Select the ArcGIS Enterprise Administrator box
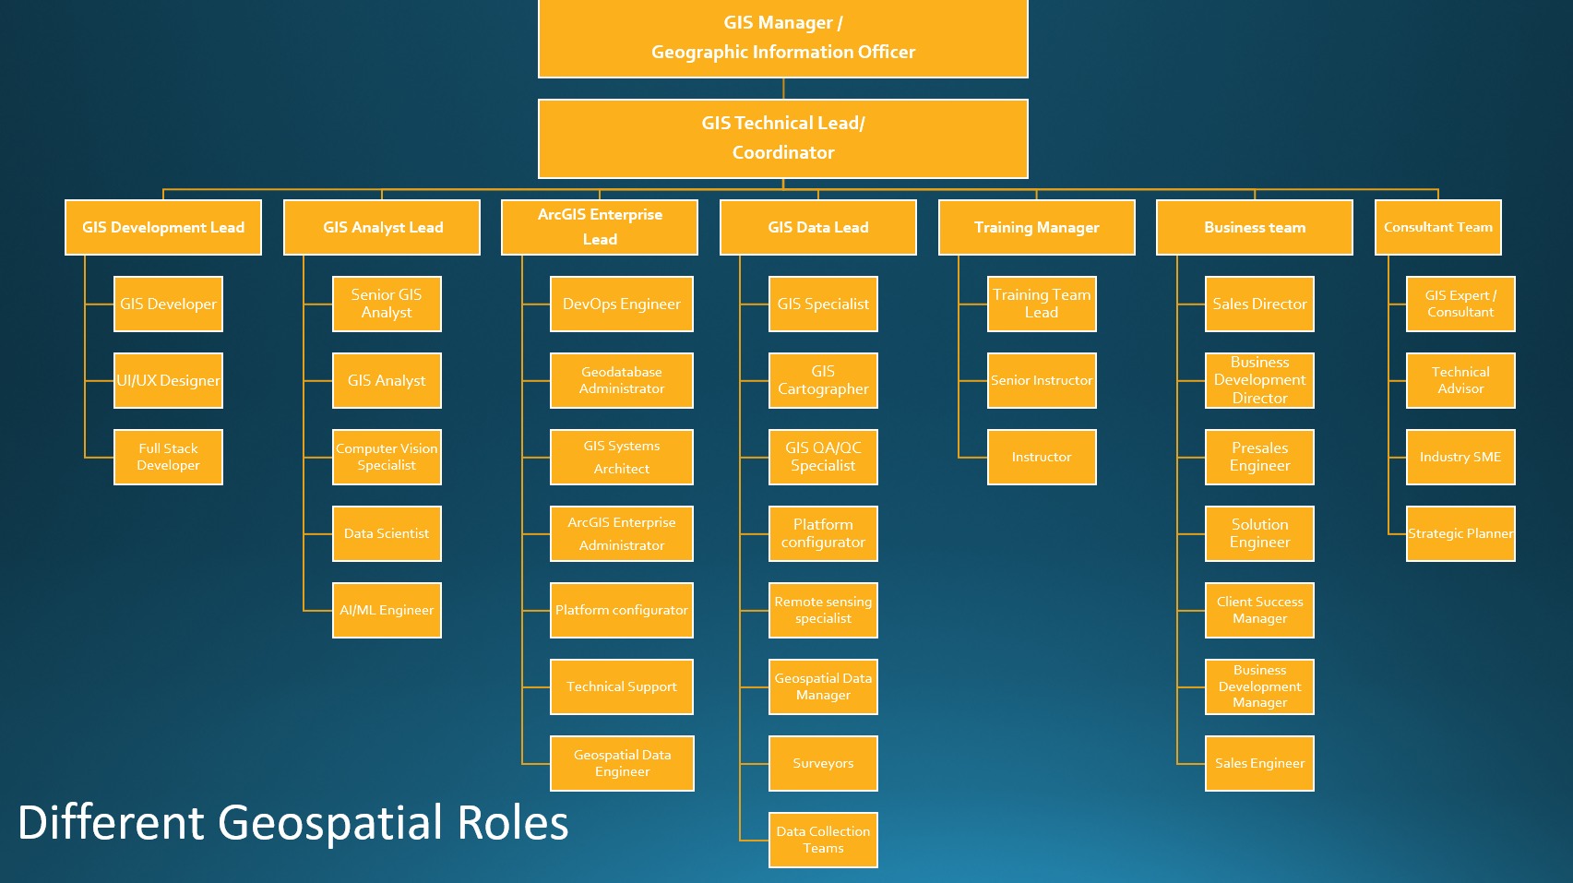Image resolution: width=1573 pixels, height=883 pixels. click(x=622, y=533)
